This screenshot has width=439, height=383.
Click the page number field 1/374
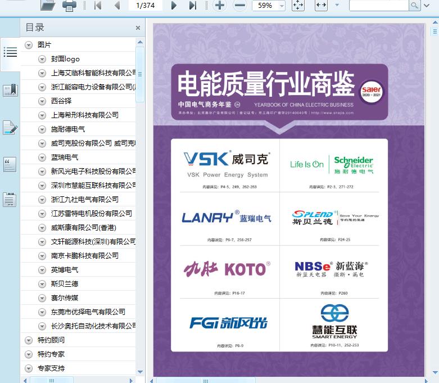pyautogui.click(x=146, y=5)
